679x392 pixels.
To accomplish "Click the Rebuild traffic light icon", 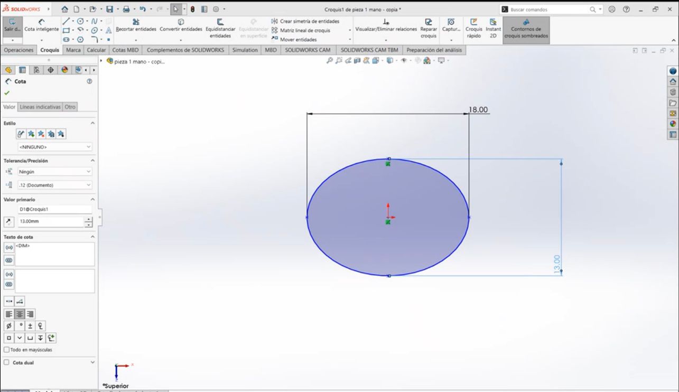I will pyautogui.click(x=192, y=10).
